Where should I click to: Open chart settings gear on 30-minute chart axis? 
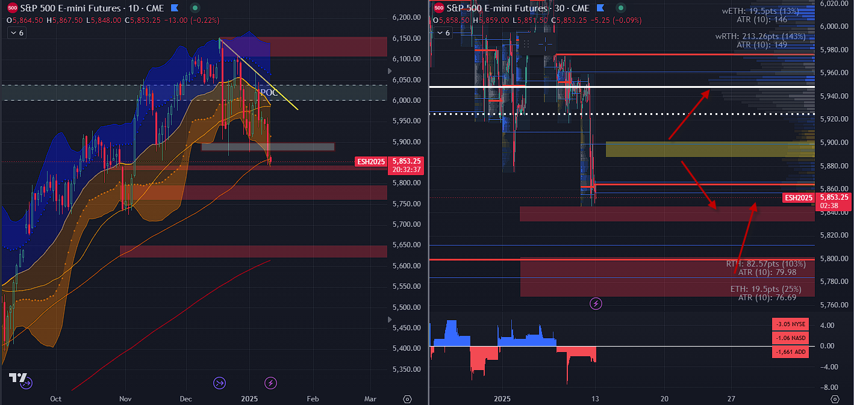pyautogui.click(x=835, y=399)
